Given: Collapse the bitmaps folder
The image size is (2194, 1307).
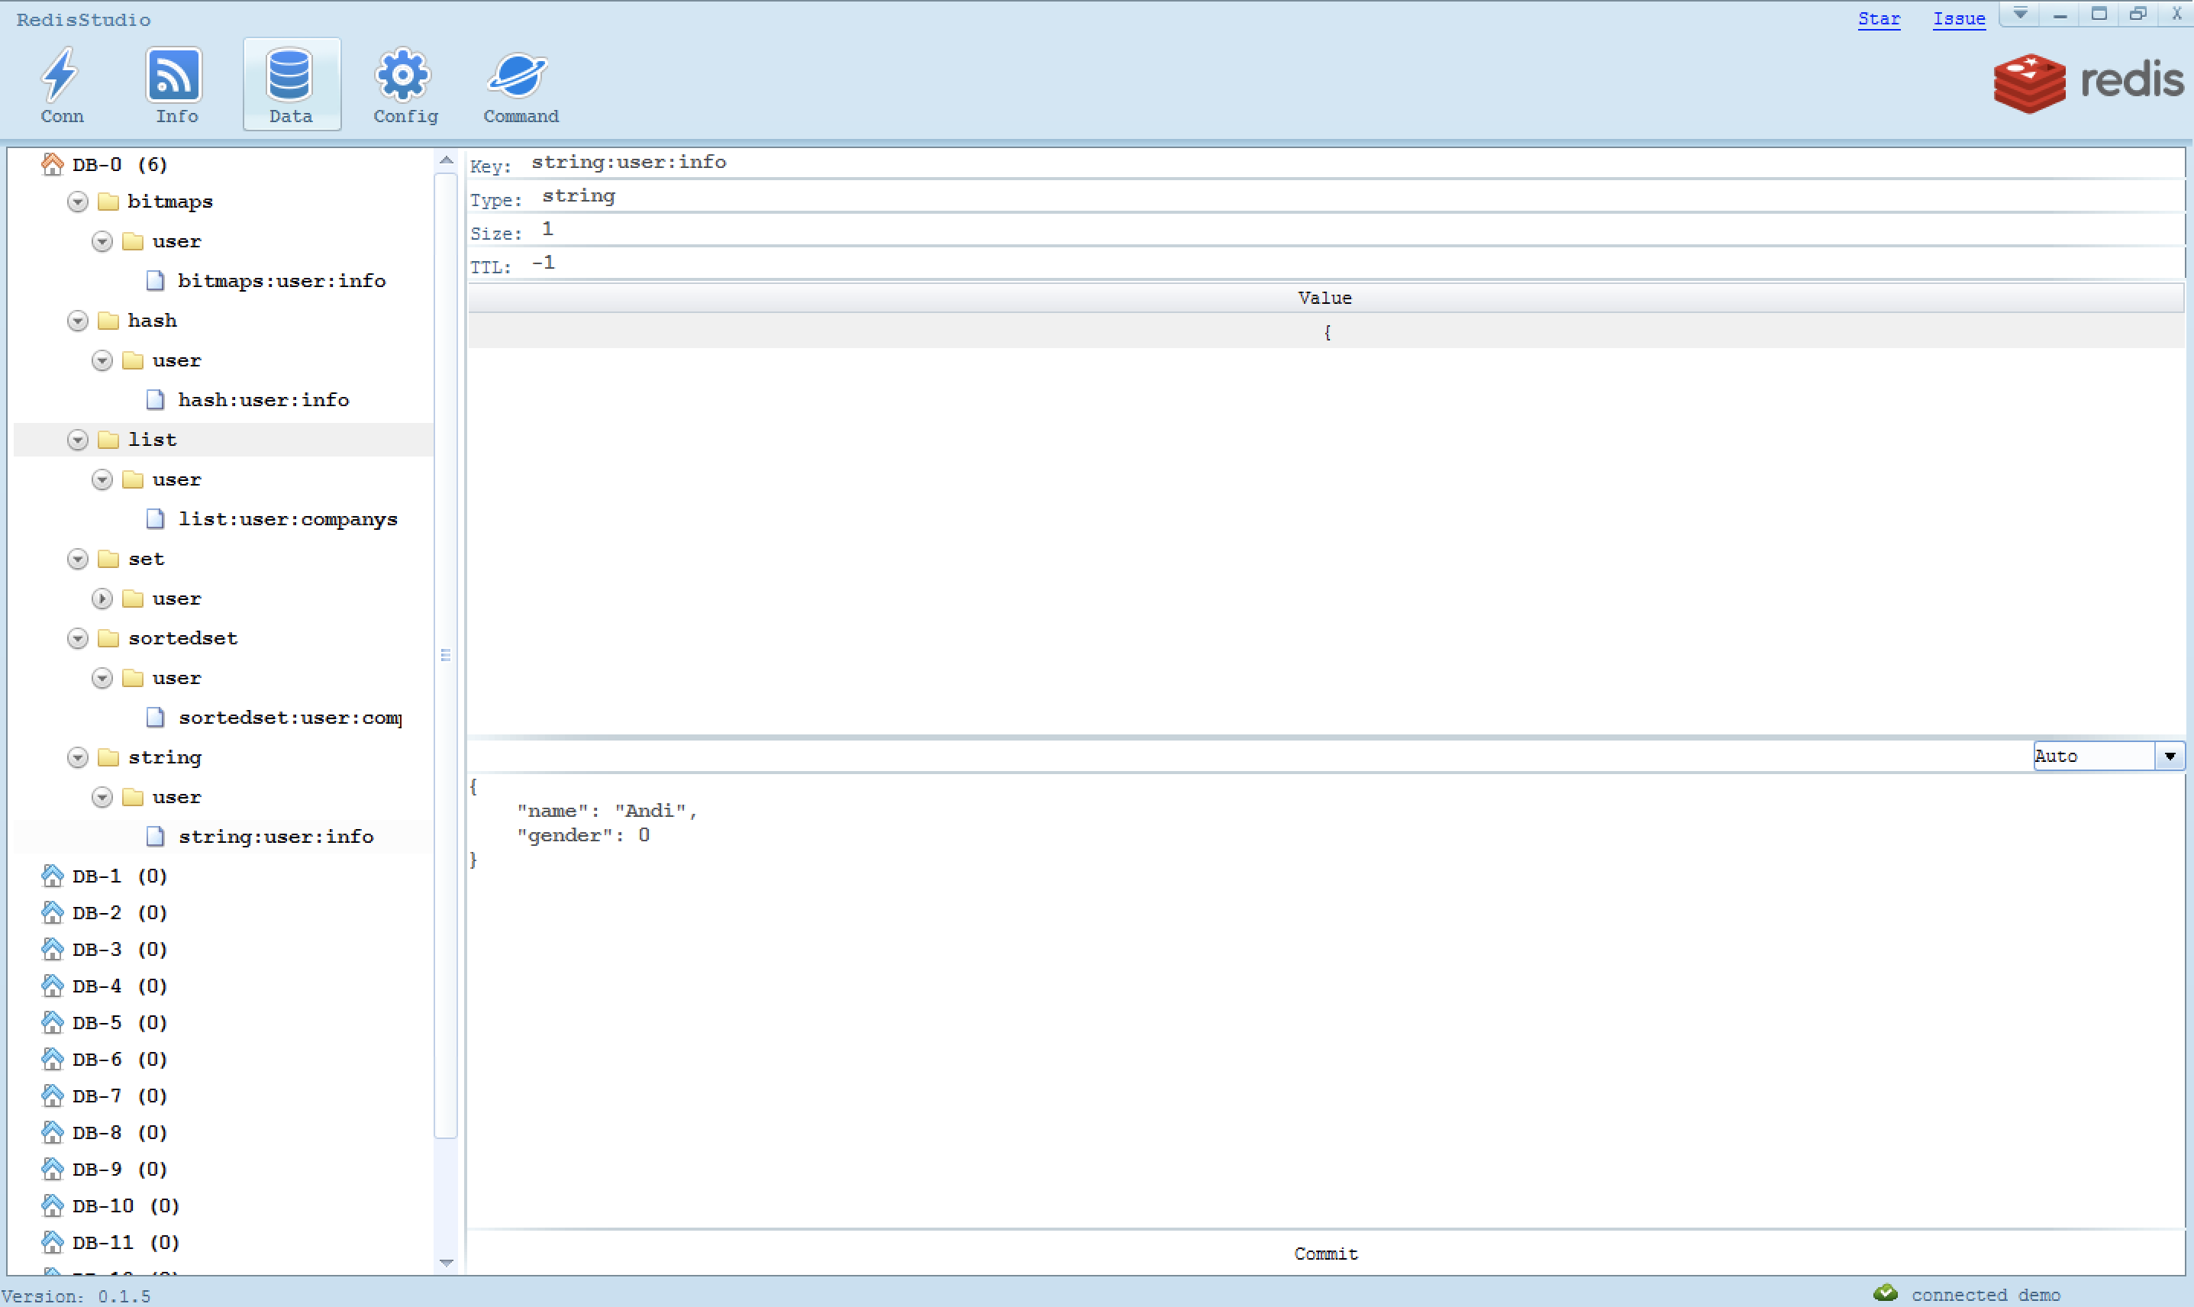Looking at the screenshot, I should click(77, 202).
